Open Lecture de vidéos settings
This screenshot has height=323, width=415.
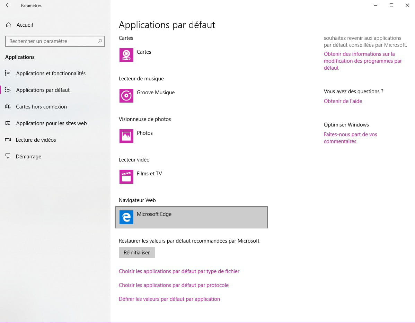click(x=36, y=140)
